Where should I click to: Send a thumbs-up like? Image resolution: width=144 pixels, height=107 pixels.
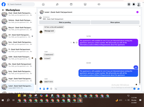coord(138,89)
